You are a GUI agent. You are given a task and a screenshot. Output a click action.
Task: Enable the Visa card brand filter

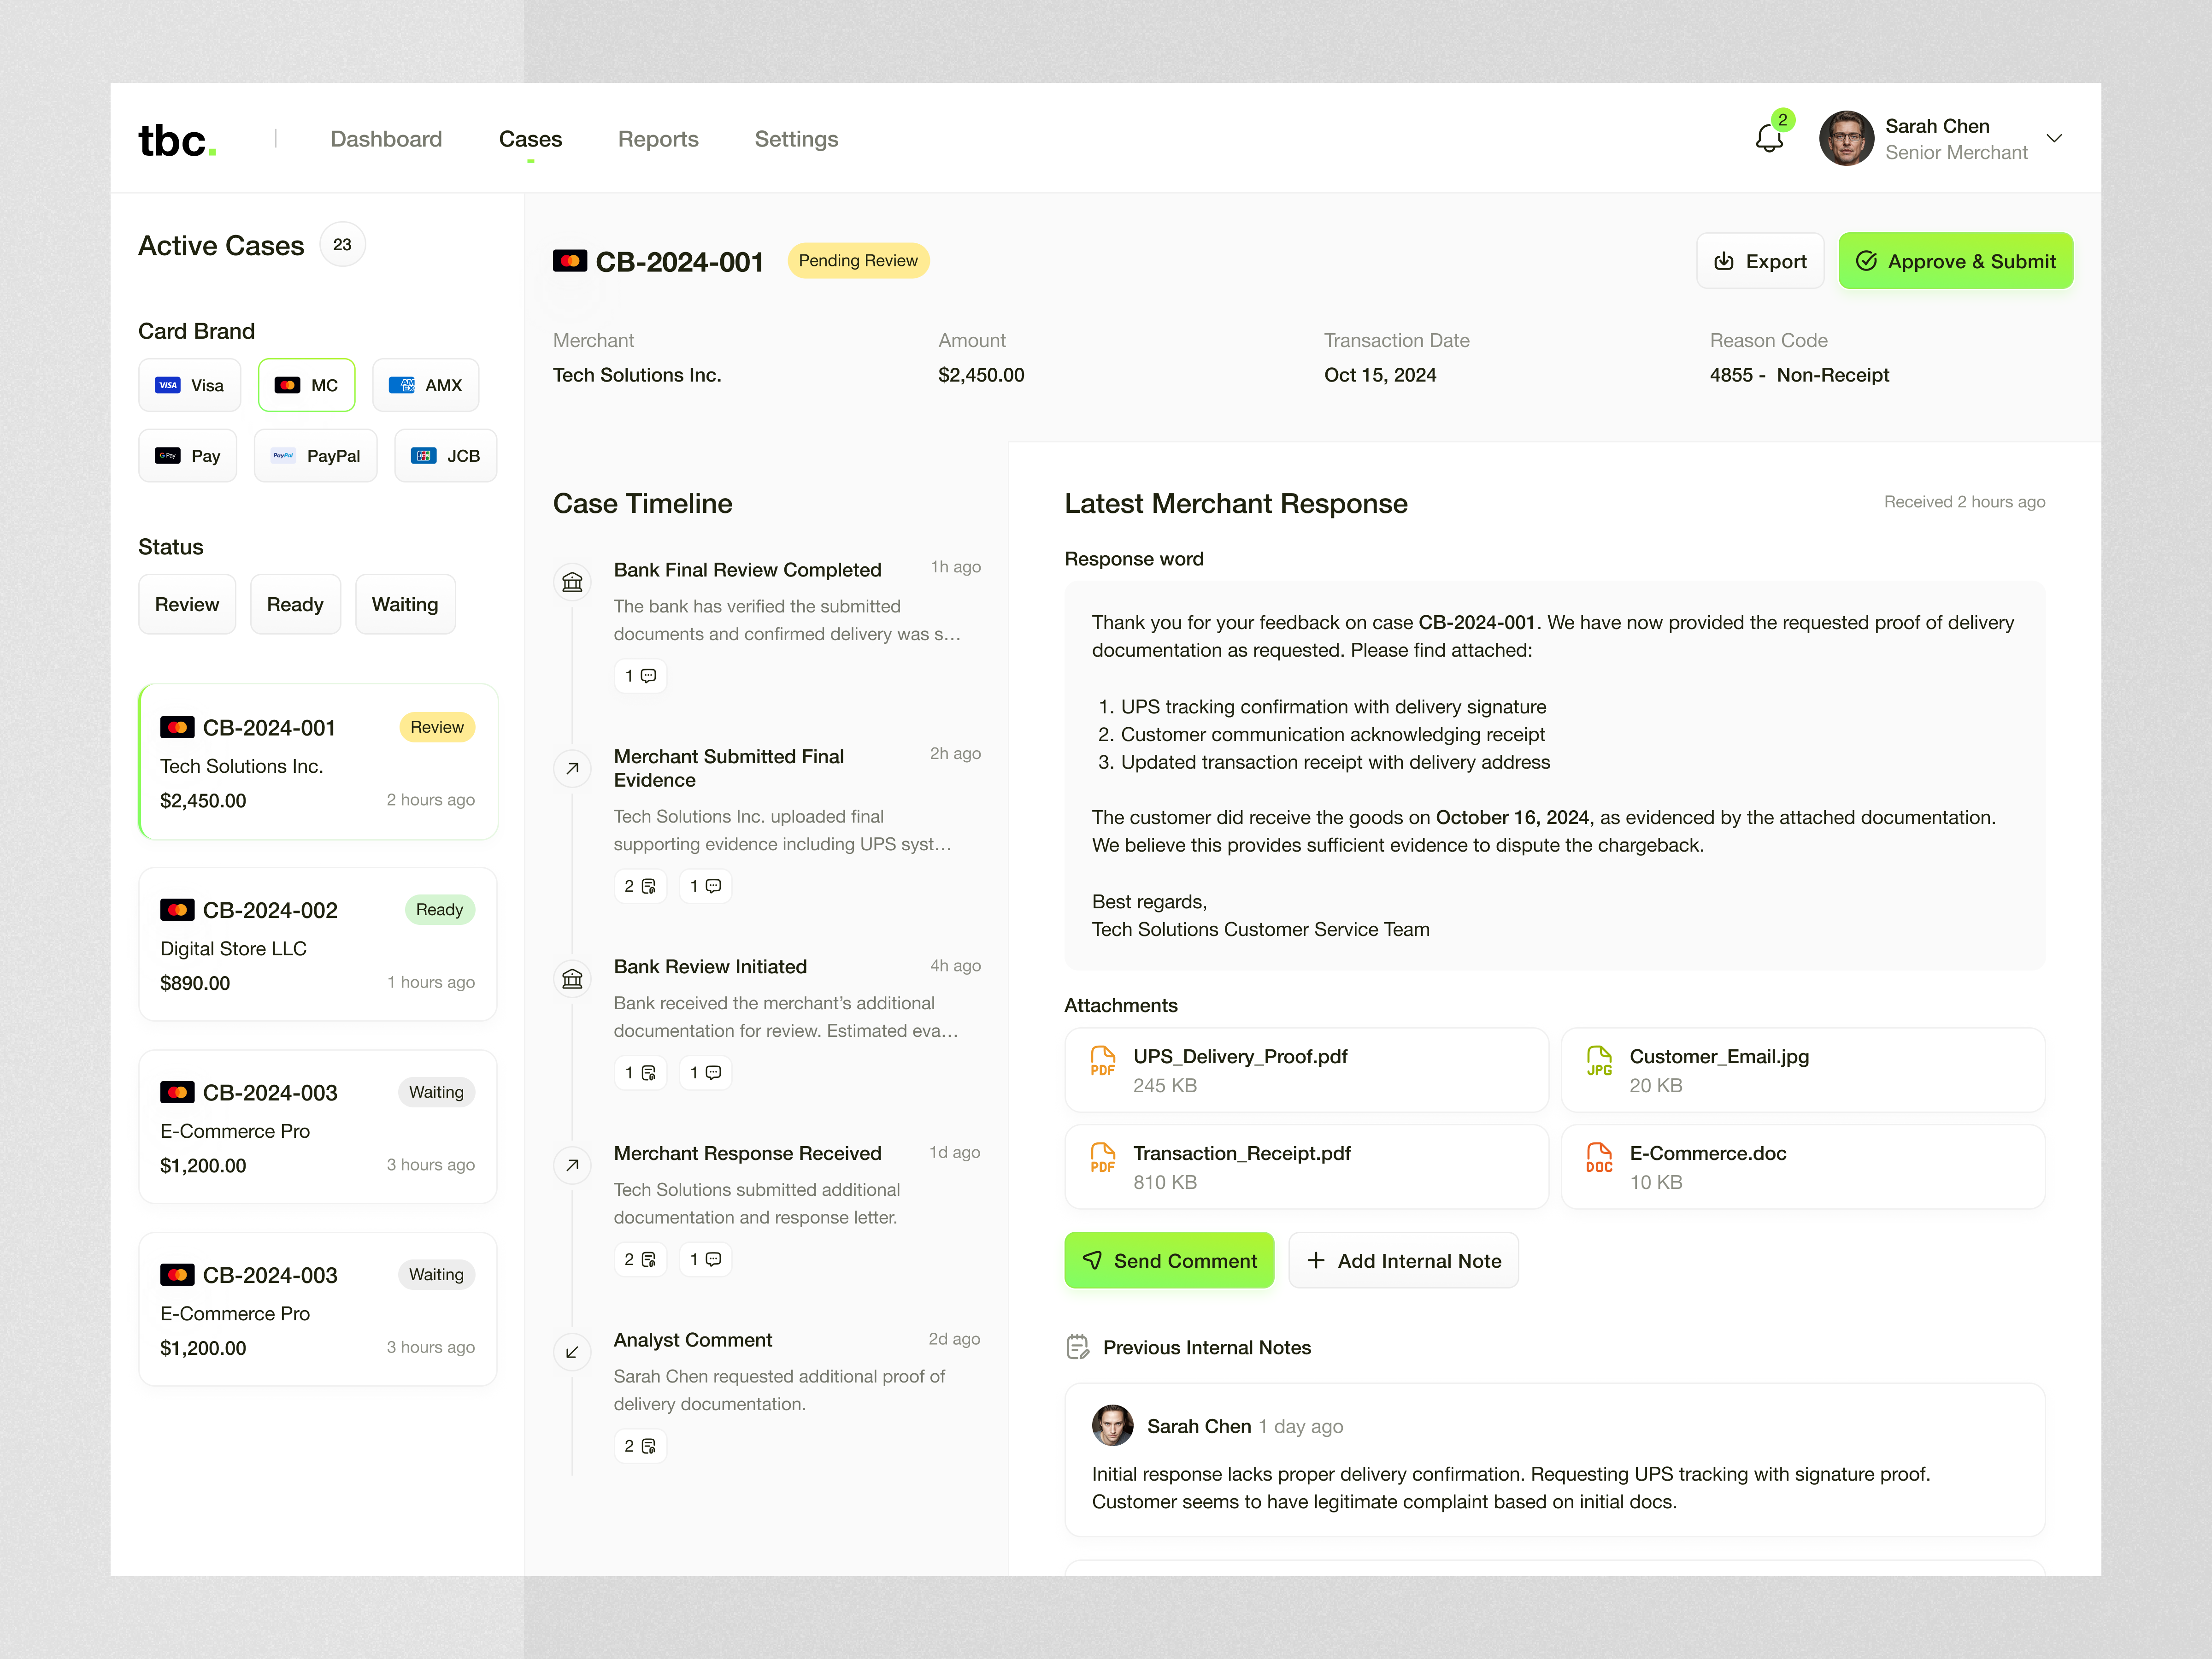(x=189, y=384)
